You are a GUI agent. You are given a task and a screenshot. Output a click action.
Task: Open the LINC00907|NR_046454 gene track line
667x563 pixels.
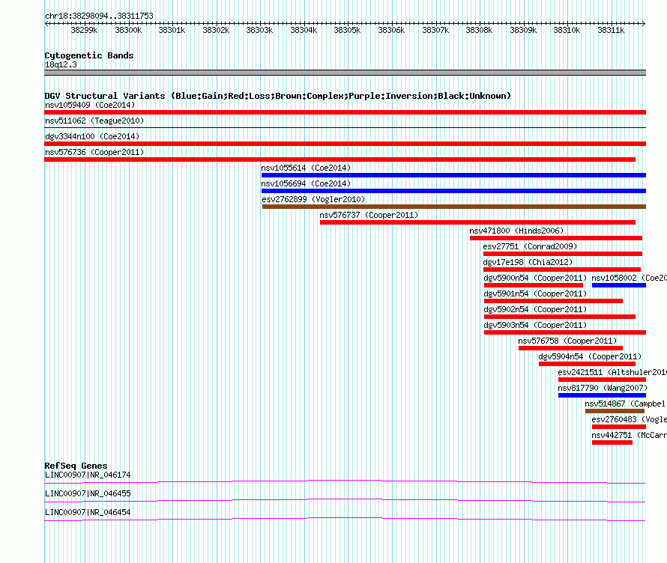pos(345,520)
